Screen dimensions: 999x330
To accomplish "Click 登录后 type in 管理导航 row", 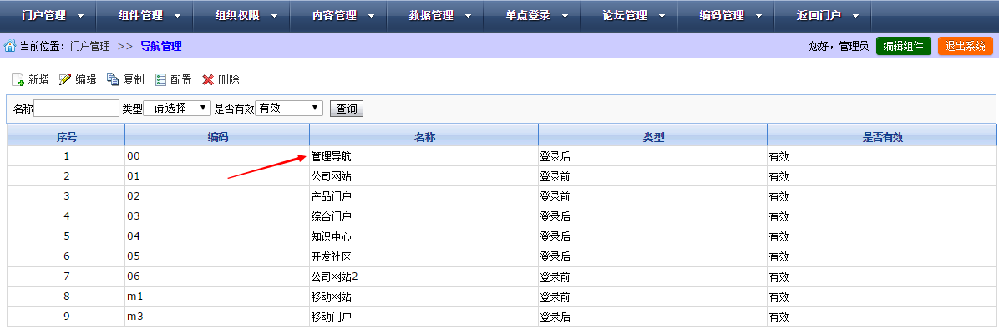I will (x=555, y=156).
